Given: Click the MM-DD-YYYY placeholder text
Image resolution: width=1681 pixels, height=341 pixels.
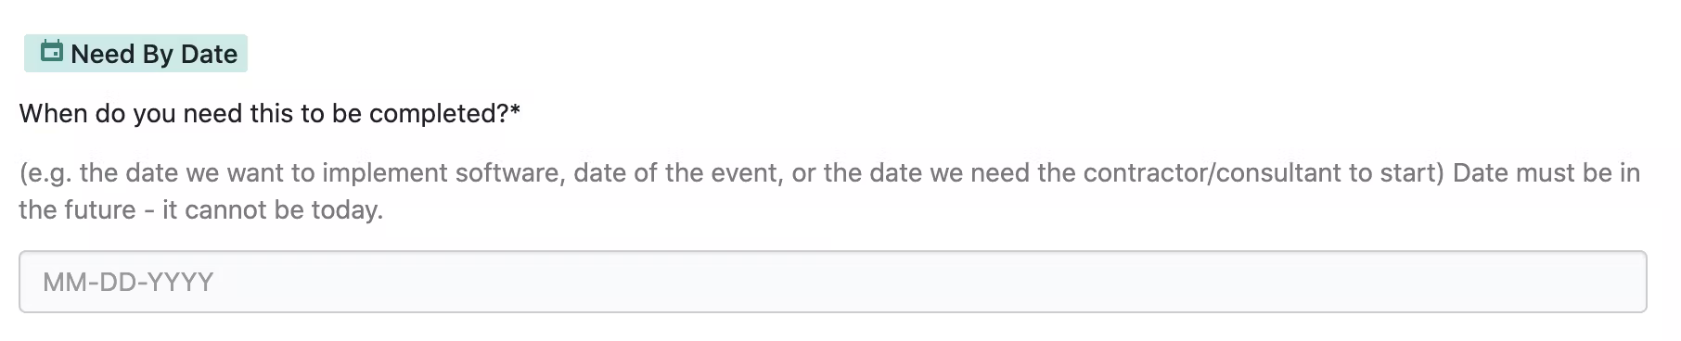Looking at the screenshot, I should click(128, 282).
